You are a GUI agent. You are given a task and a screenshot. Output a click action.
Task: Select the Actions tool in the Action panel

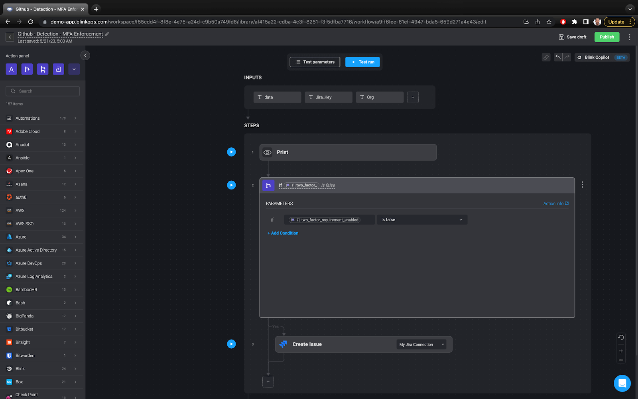[11, 69]
